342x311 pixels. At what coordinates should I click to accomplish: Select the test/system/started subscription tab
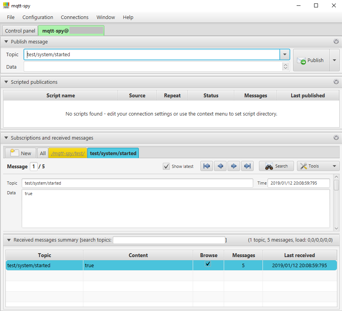pos(113,153)
